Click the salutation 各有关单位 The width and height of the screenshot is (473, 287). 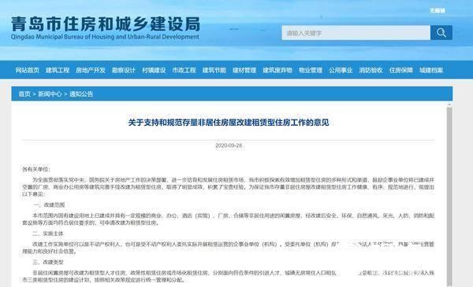coord(36,169)
